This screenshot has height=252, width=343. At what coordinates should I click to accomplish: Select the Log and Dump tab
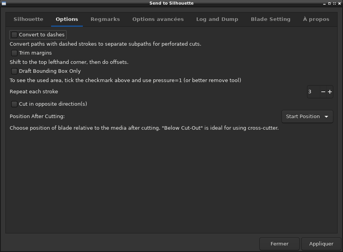pyautogui.click(x=217, y=19)
